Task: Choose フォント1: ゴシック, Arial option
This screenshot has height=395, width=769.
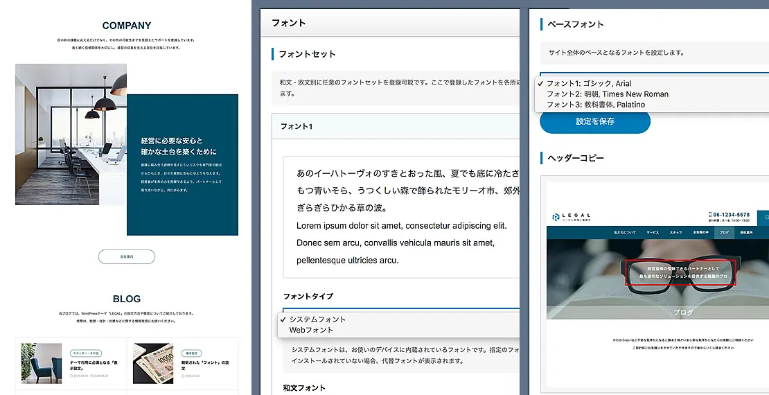Action: tap(589, 83)
